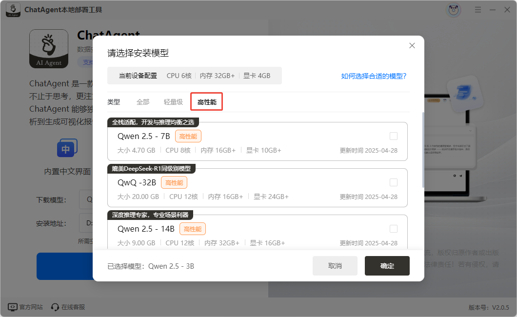Minimize the ChatAgent main window
Viewport: 517px width, 317px height.
[493, 10]
